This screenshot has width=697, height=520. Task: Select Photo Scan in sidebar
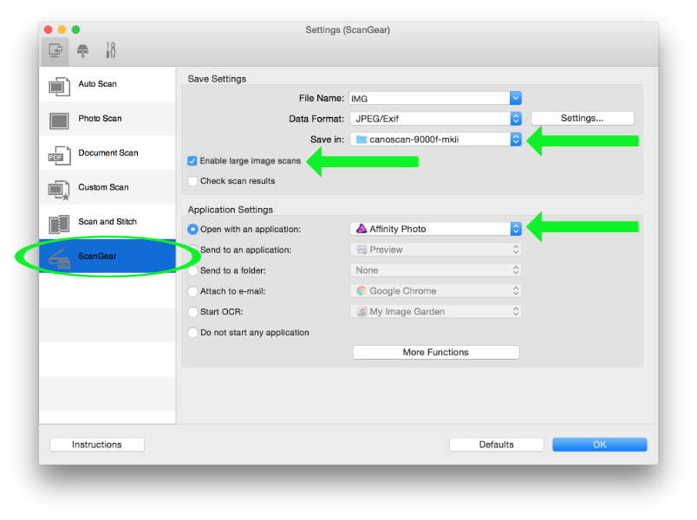coord(107,119)
